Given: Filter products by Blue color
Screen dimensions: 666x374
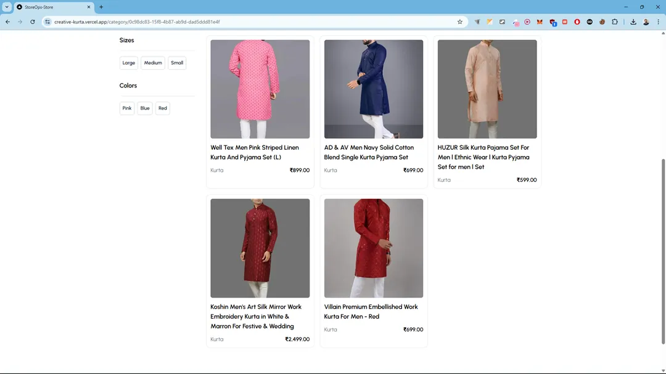Looking at the screenshot, I should click(145, 108).
